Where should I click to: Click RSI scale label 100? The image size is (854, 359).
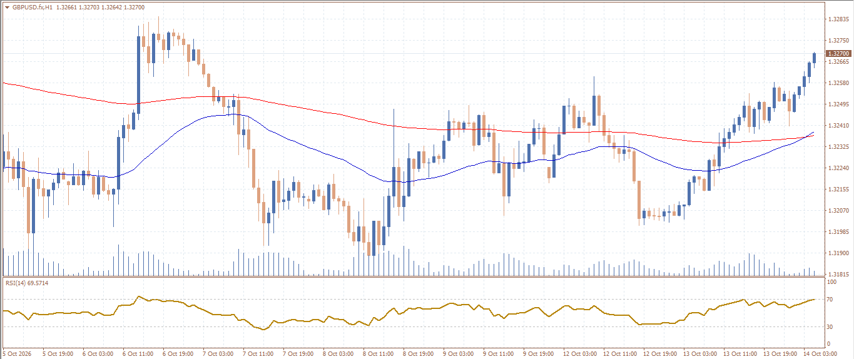tap(832, 283)
